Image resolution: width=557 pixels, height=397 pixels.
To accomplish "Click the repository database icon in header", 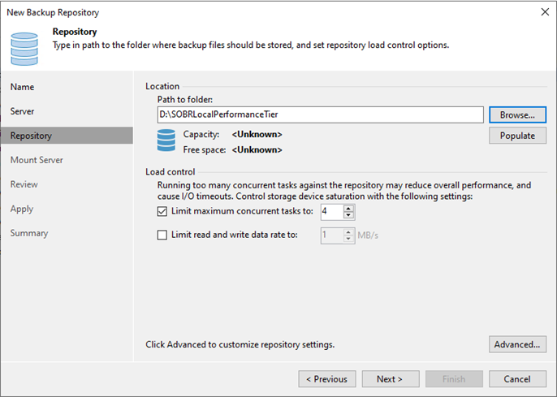I will (24, 49).
